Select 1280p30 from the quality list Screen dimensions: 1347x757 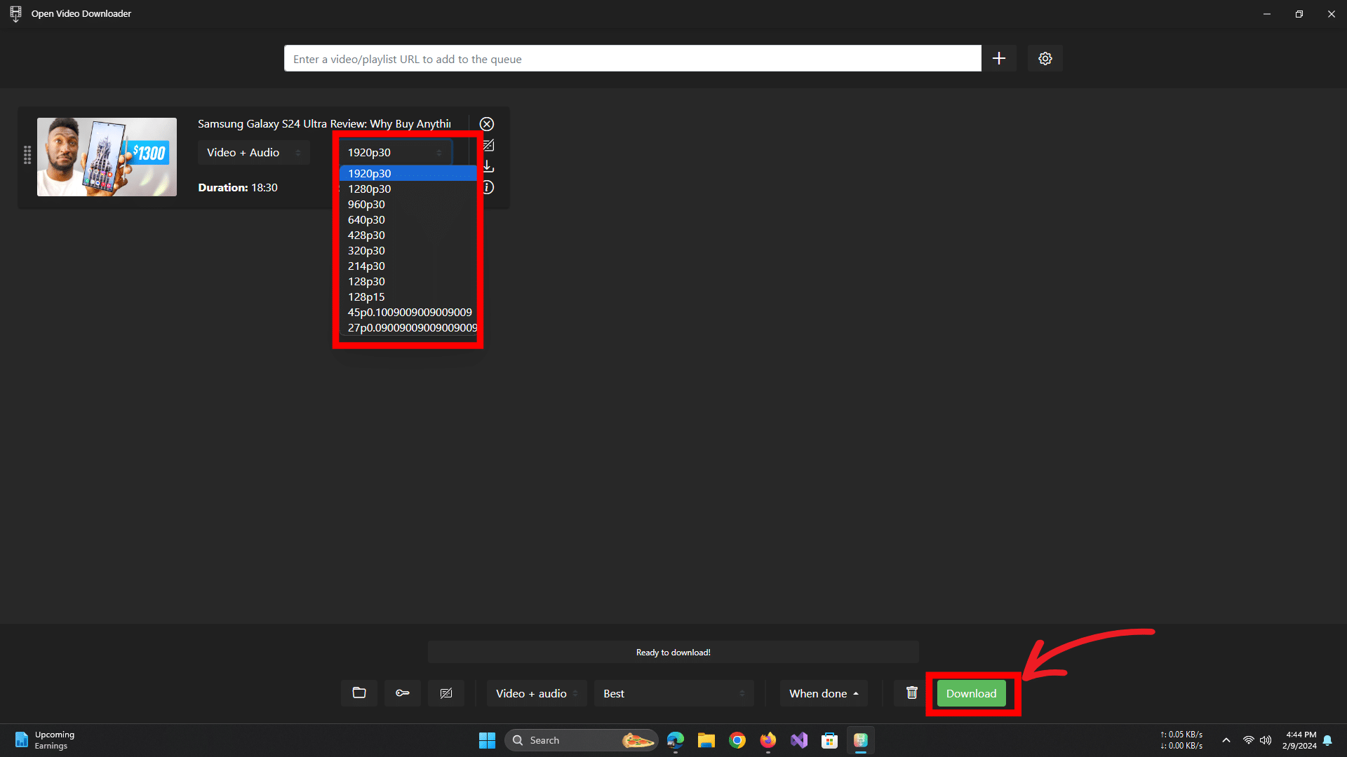[x=370, y=189]
